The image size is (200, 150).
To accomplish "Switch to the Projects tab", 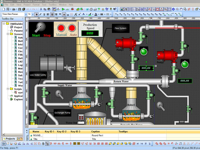I will [9, 139].
